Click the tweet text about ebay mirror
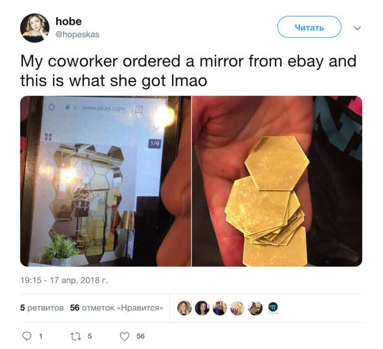Screen dimensions: 383x349 tap(188, 70)
